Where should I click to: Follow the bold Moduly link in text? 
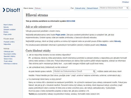(103, 45)
